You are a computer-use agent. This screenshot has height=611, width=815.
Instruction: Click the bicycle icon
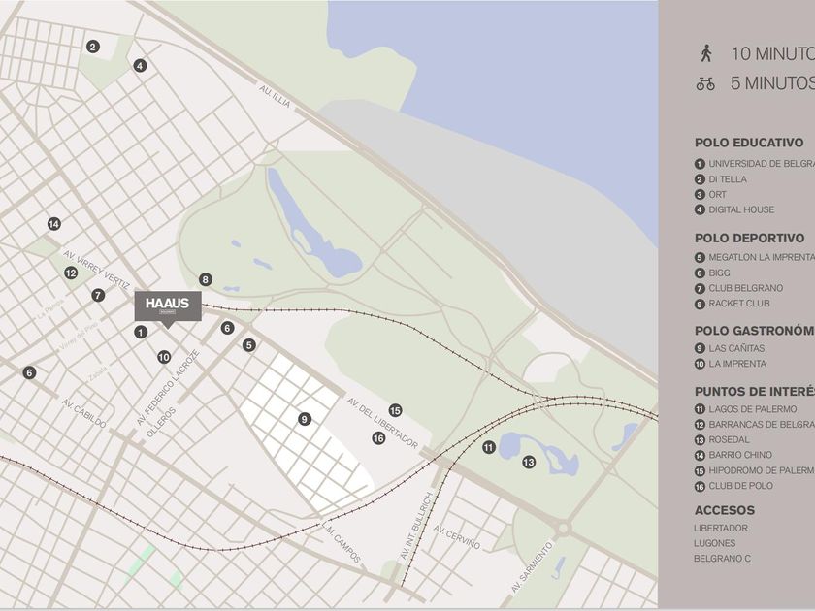point(705,83)
